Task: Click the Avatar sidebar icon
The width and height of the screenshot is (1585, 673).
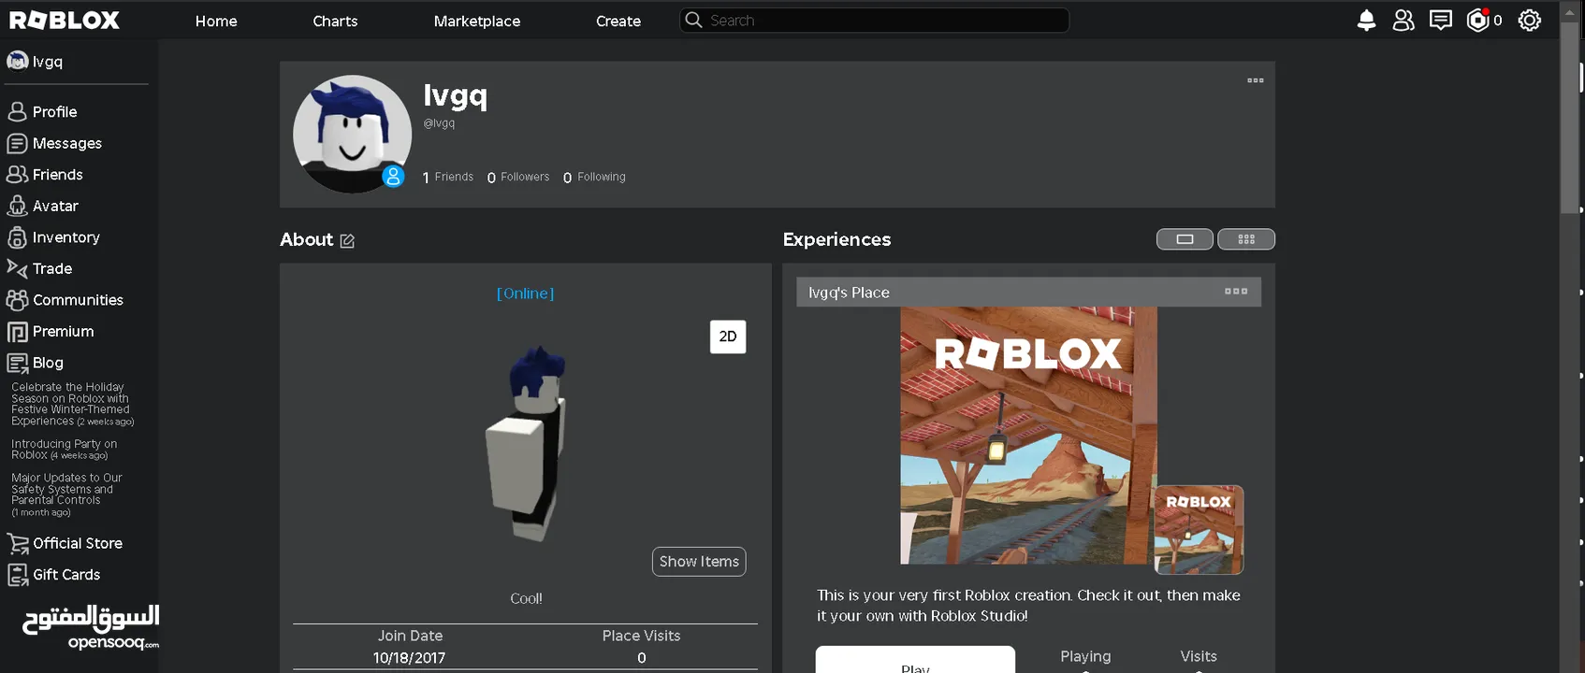Action: [x=17, y=206]
